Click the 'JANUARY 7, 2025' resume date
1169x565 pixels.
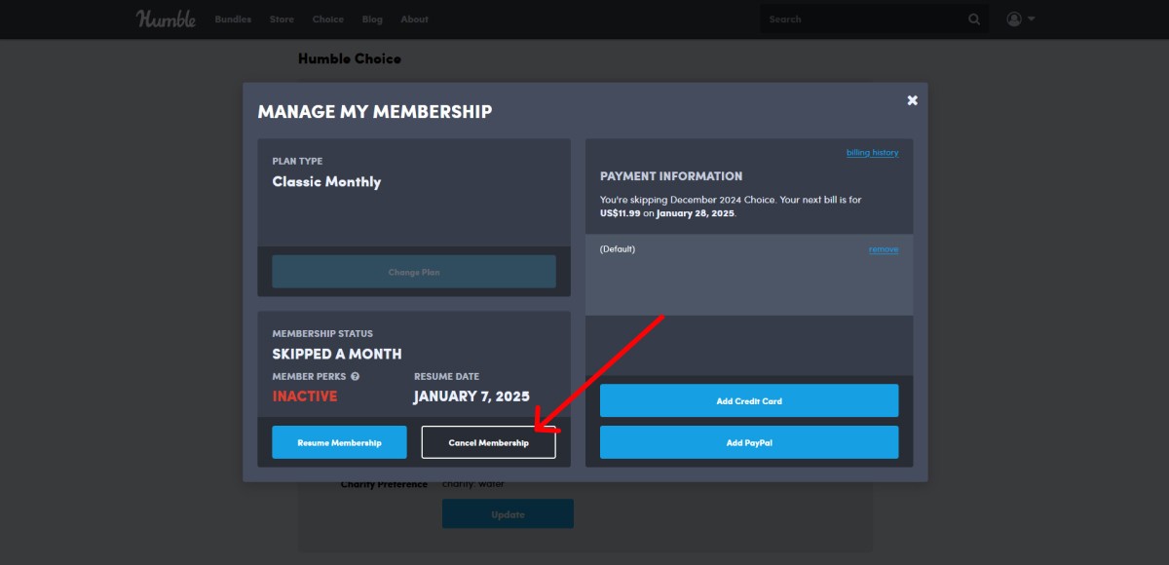click(x=471, y=396)
